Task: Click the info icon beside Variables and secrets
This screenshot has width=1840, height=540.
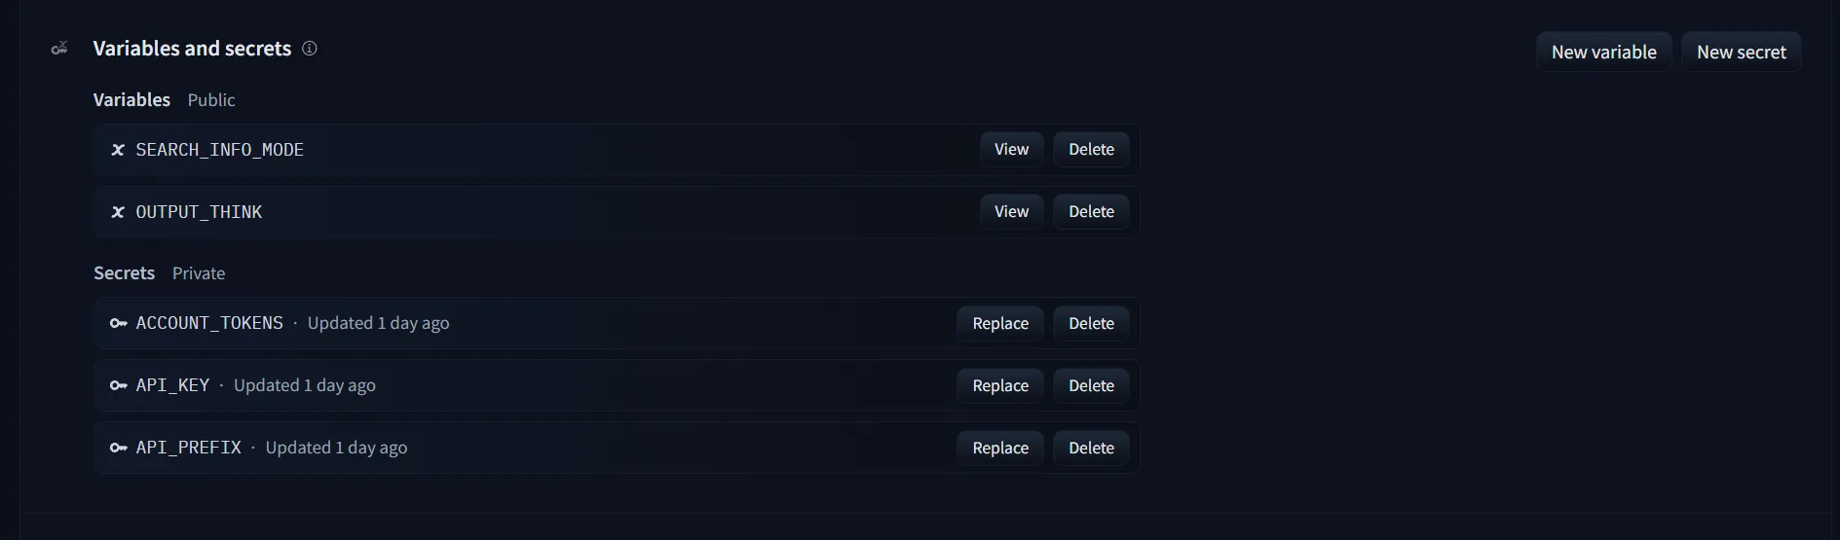Action: tap(310, 49)
